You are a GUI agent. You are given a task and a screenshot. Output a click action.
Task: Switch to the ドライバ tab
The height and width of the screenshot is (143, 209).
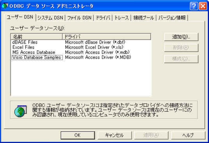pyautogui.click(x=103, y=18)
